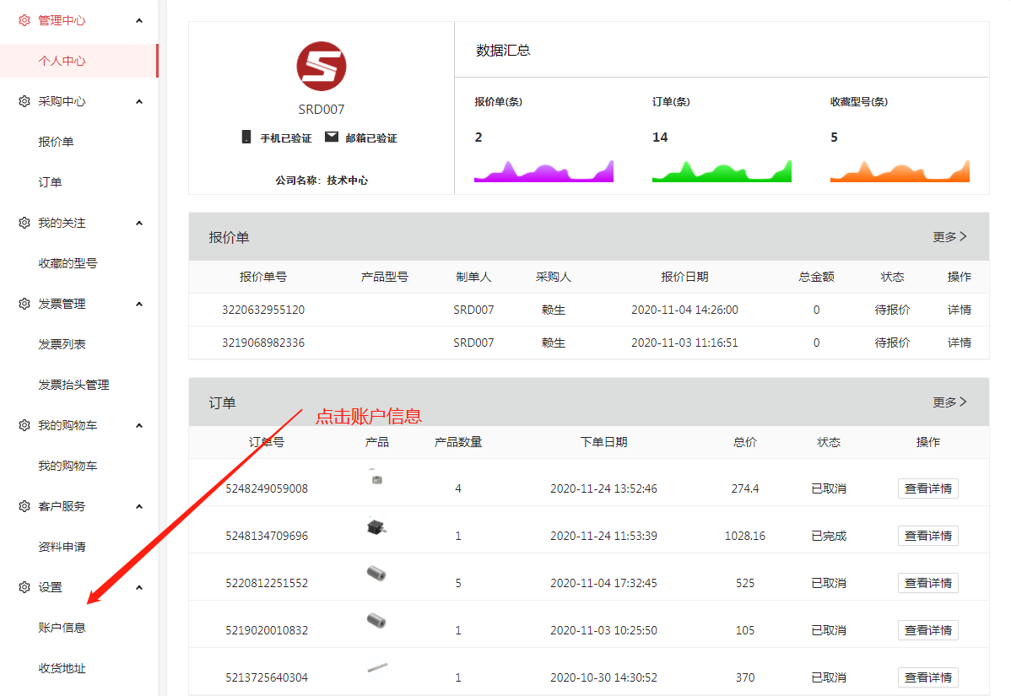Select 发票抬头管理 in sidebar
1011x696 pixels.
point(73,385)
